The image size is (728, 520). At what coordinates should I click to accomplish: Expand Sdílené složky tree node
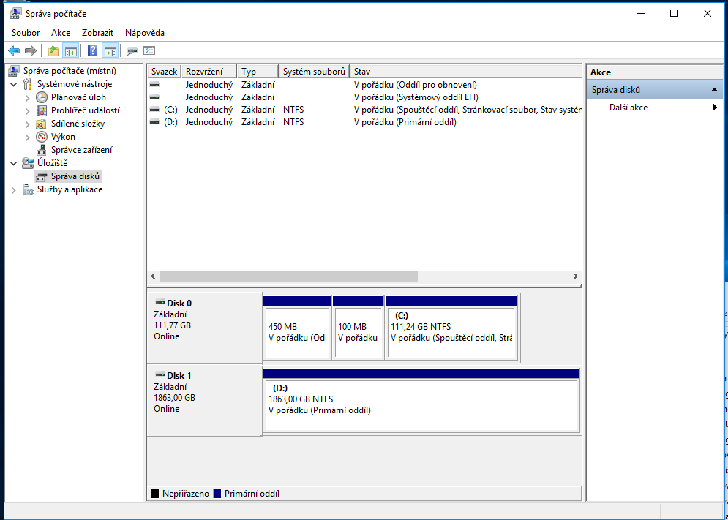pyautogui.click(x=28, y=124)
